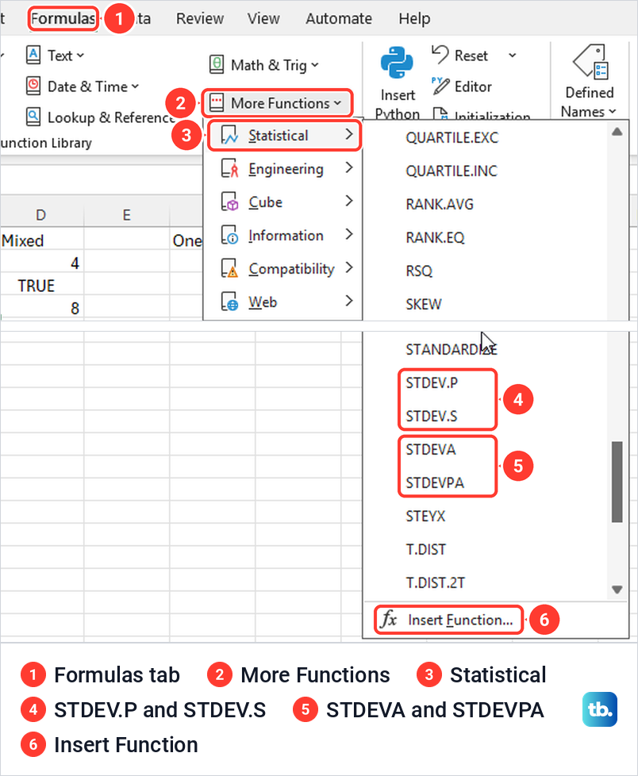Open the Automate tab
This screenshot has width=638, height=776.
coord(339,19)
